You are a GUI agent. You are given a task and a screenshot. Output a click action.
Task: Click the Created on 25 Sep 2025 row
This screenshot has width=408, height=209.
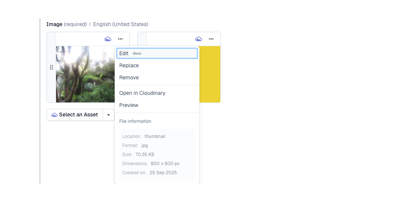click(x=149, y=173)
